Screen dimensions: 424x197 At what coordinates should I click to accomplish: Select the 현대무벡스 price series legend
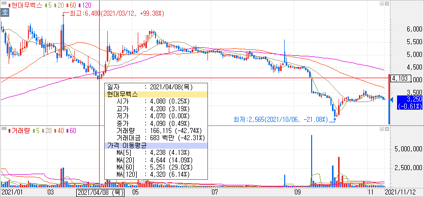click(x=25, y=5)
